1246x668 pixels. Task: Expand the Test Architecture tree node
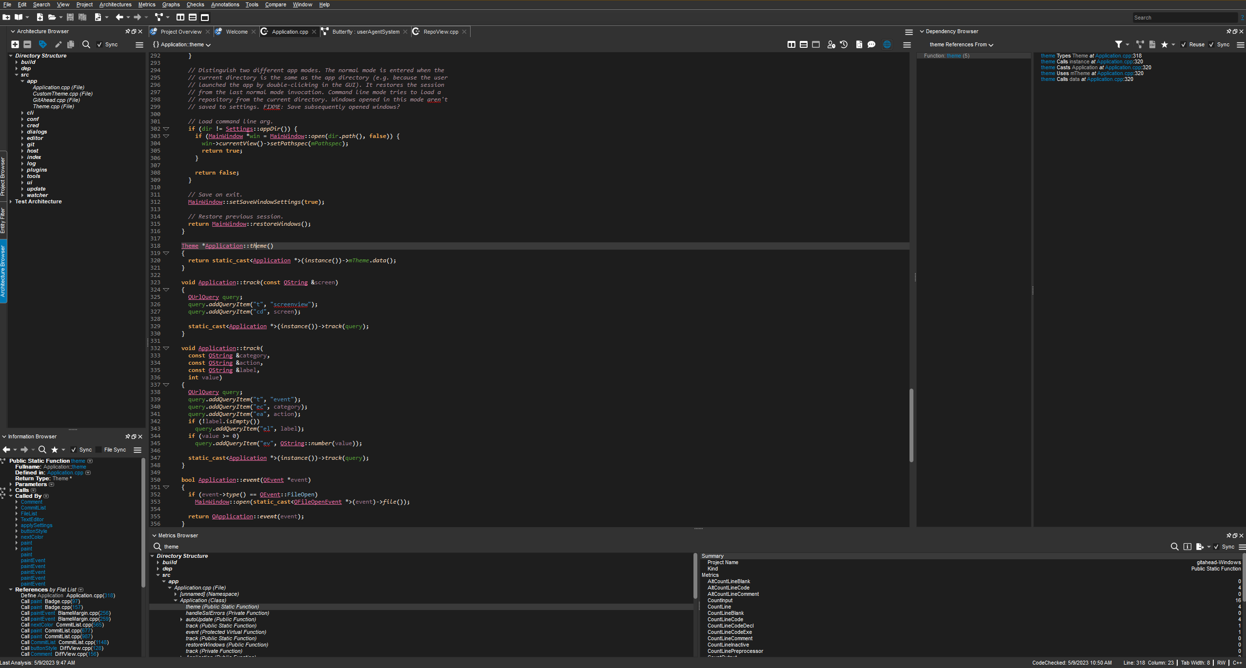[11, 201]
